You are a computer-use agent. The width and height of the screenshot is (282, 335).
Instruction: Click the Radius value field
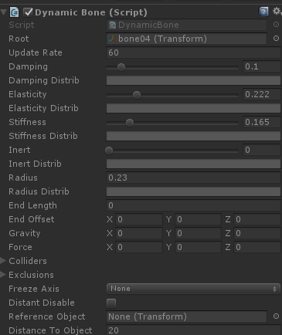point(193,178)
